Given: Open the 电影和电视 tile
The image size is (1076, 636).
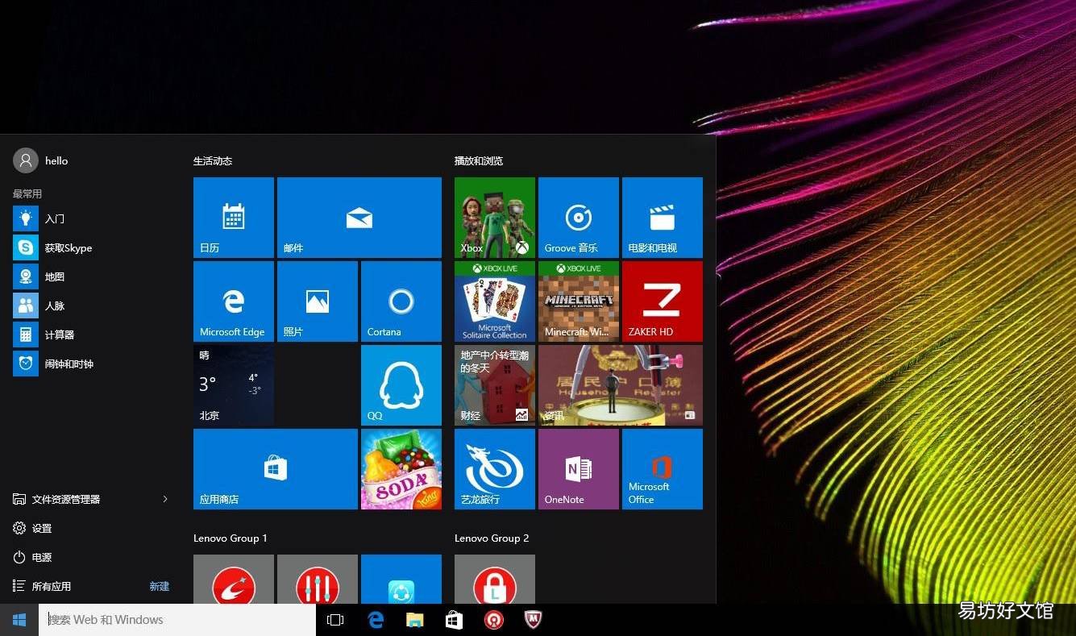Looking at the screenshot, I should (x=663, y=218).
